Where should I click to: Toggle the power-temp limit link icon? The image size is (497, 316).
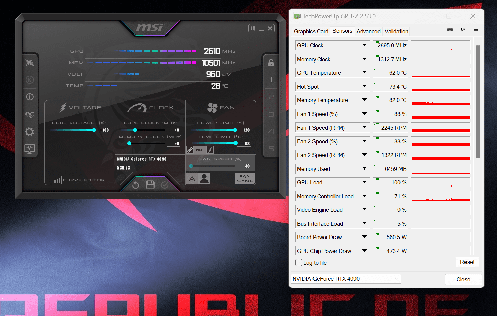(190, 150)
